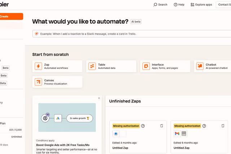
Task: Delete the Zap edited 4 months ago
Action: coord(162,126)
